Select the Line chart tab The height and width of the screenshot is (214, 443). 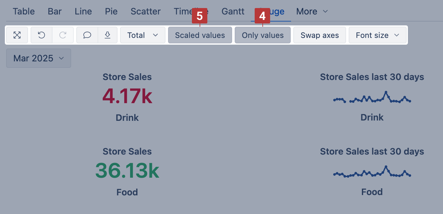click(x=83, y=12)
